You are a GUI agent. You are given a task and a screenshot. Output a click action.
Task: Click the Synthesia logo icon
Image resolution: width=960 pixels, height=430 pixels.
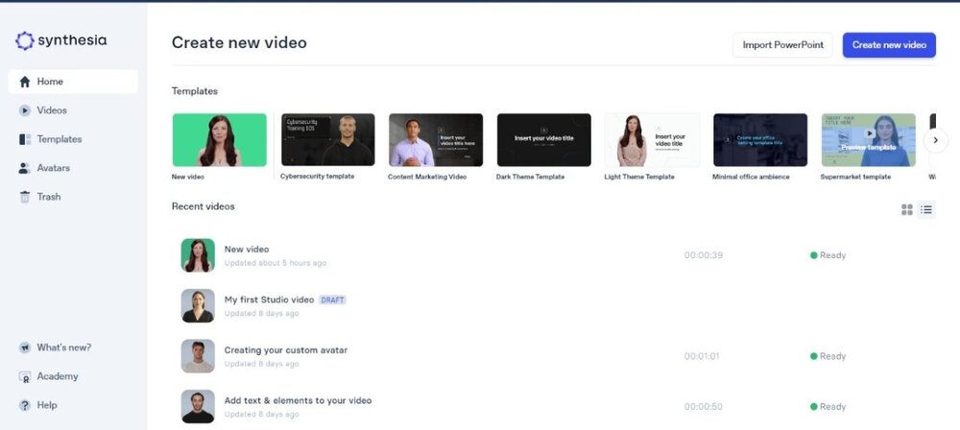click(25, 40)
